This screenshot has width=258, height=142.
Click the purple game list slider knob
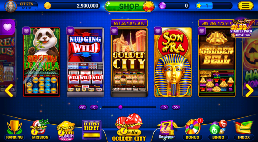point(120,107)
